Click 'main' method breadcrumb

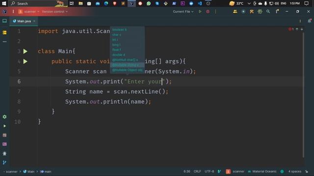[46, 172]
